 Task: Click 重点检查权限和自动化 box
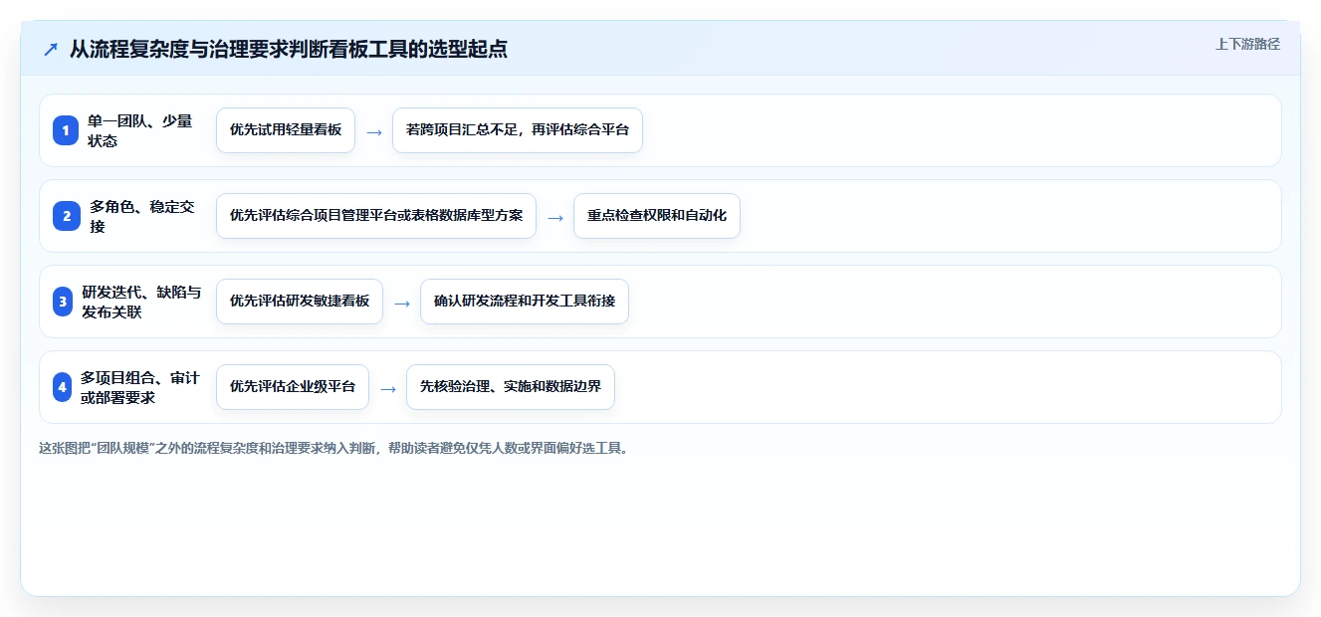click(657, 216)
